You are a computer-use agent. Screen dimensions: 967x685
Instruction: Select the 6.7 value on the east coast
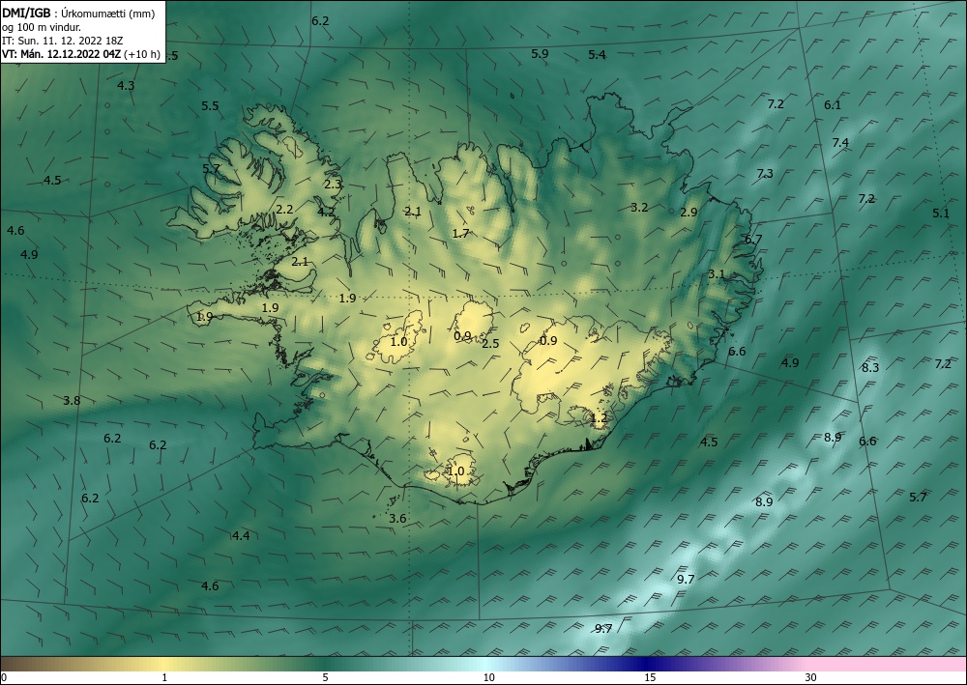pos(753,240)
